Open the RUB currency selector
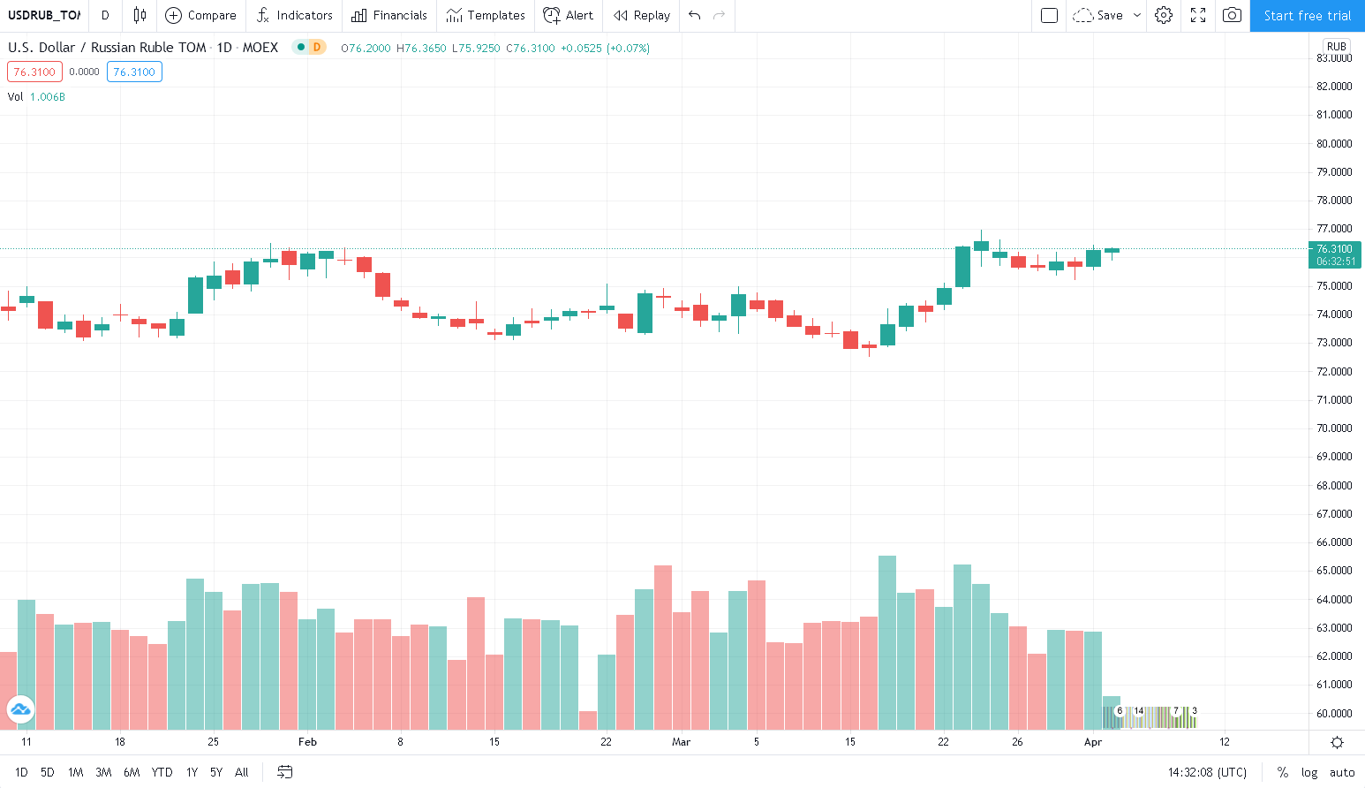Image resolution: width=1365 pixels, height=788 pixels. click(1336, 46)
